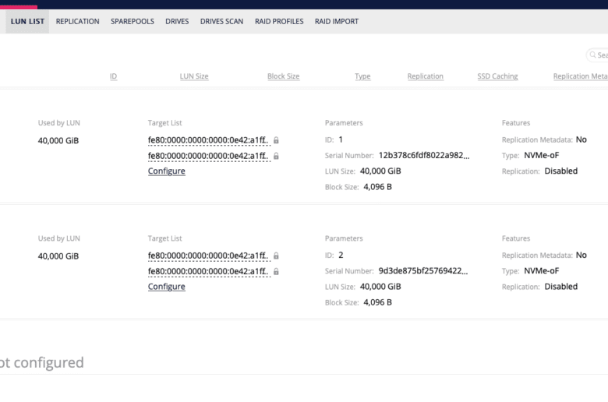This screenshot has height=402, width=608.
Task: Click LUN 1 Replication Disabled value
Action: 560,171
